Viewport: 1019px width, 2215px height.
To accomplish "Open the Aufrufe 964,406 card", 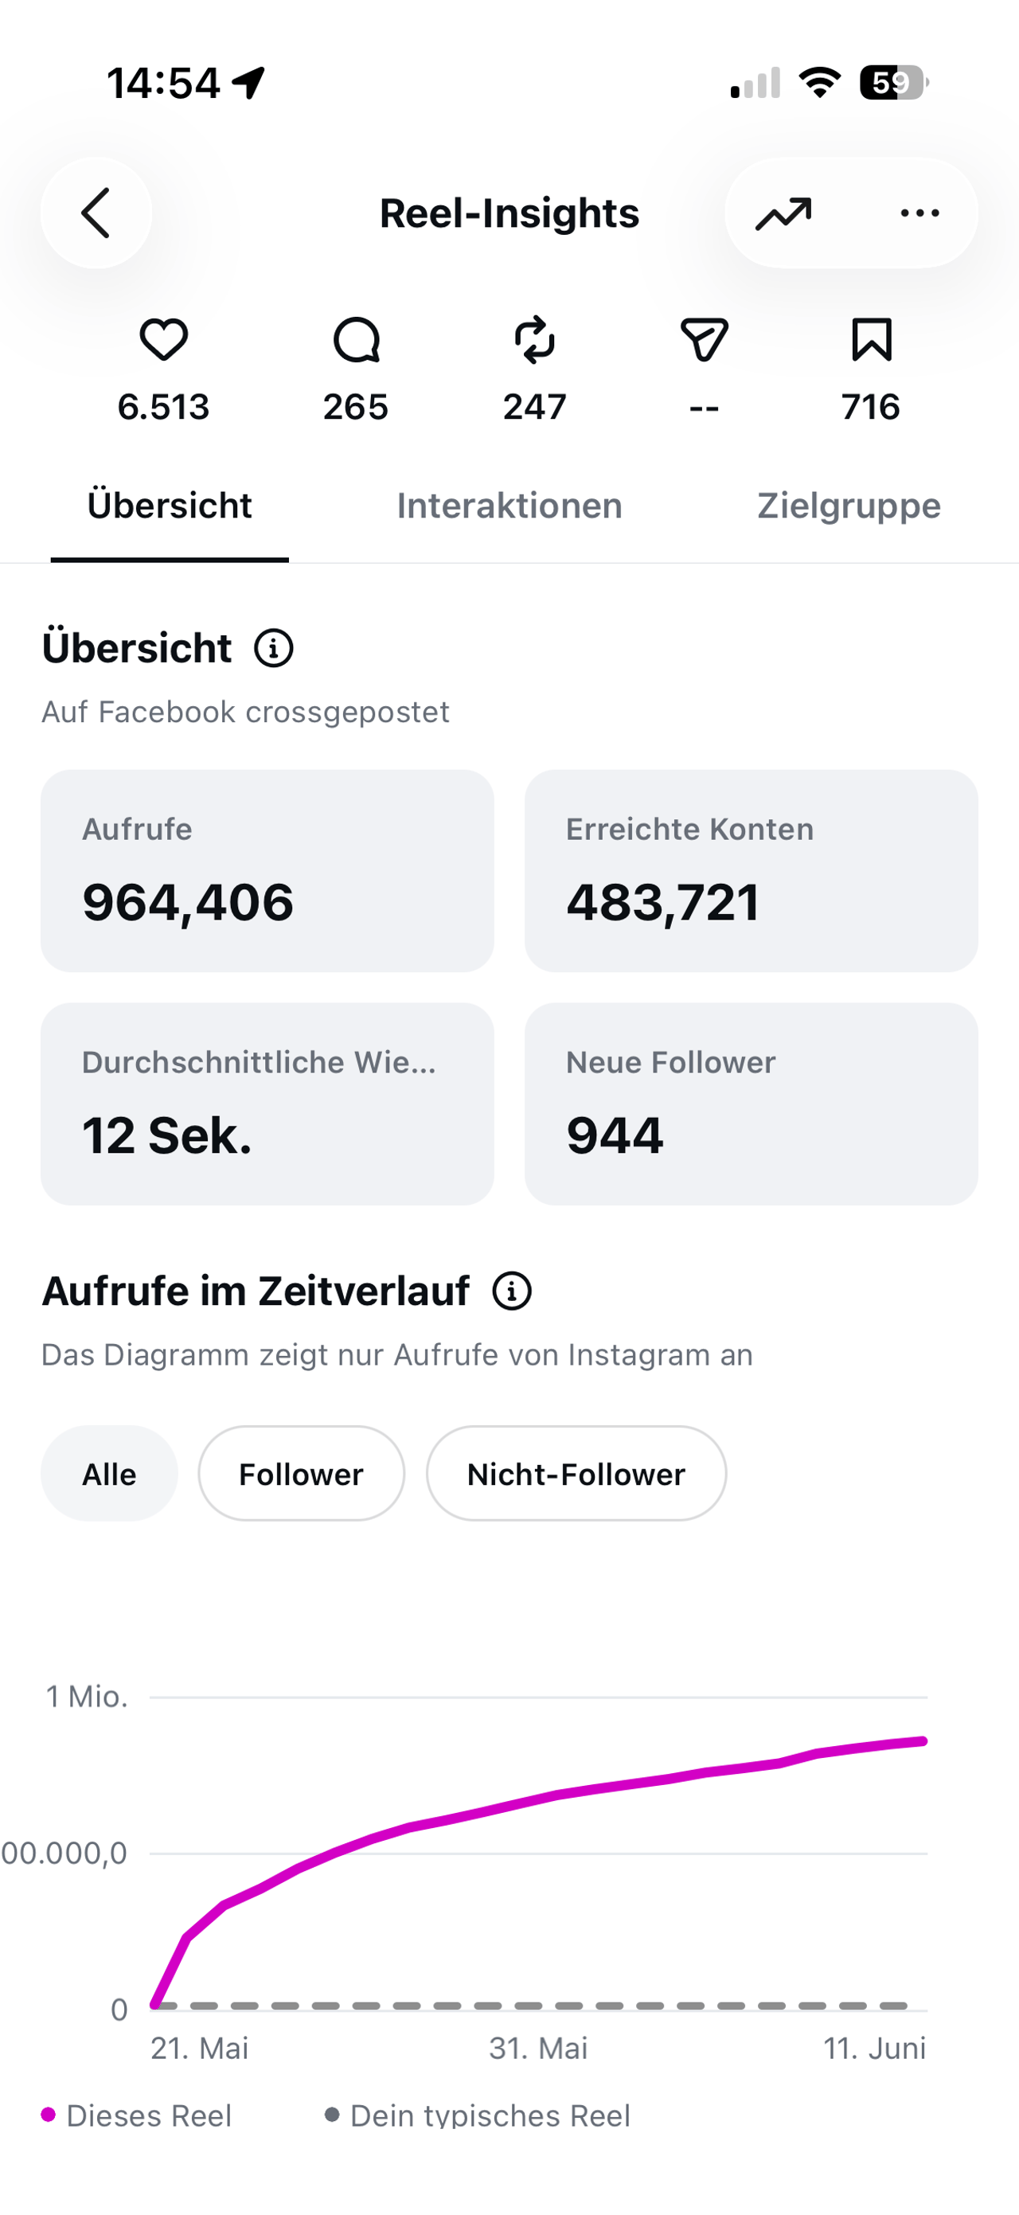I will [267, 871].
